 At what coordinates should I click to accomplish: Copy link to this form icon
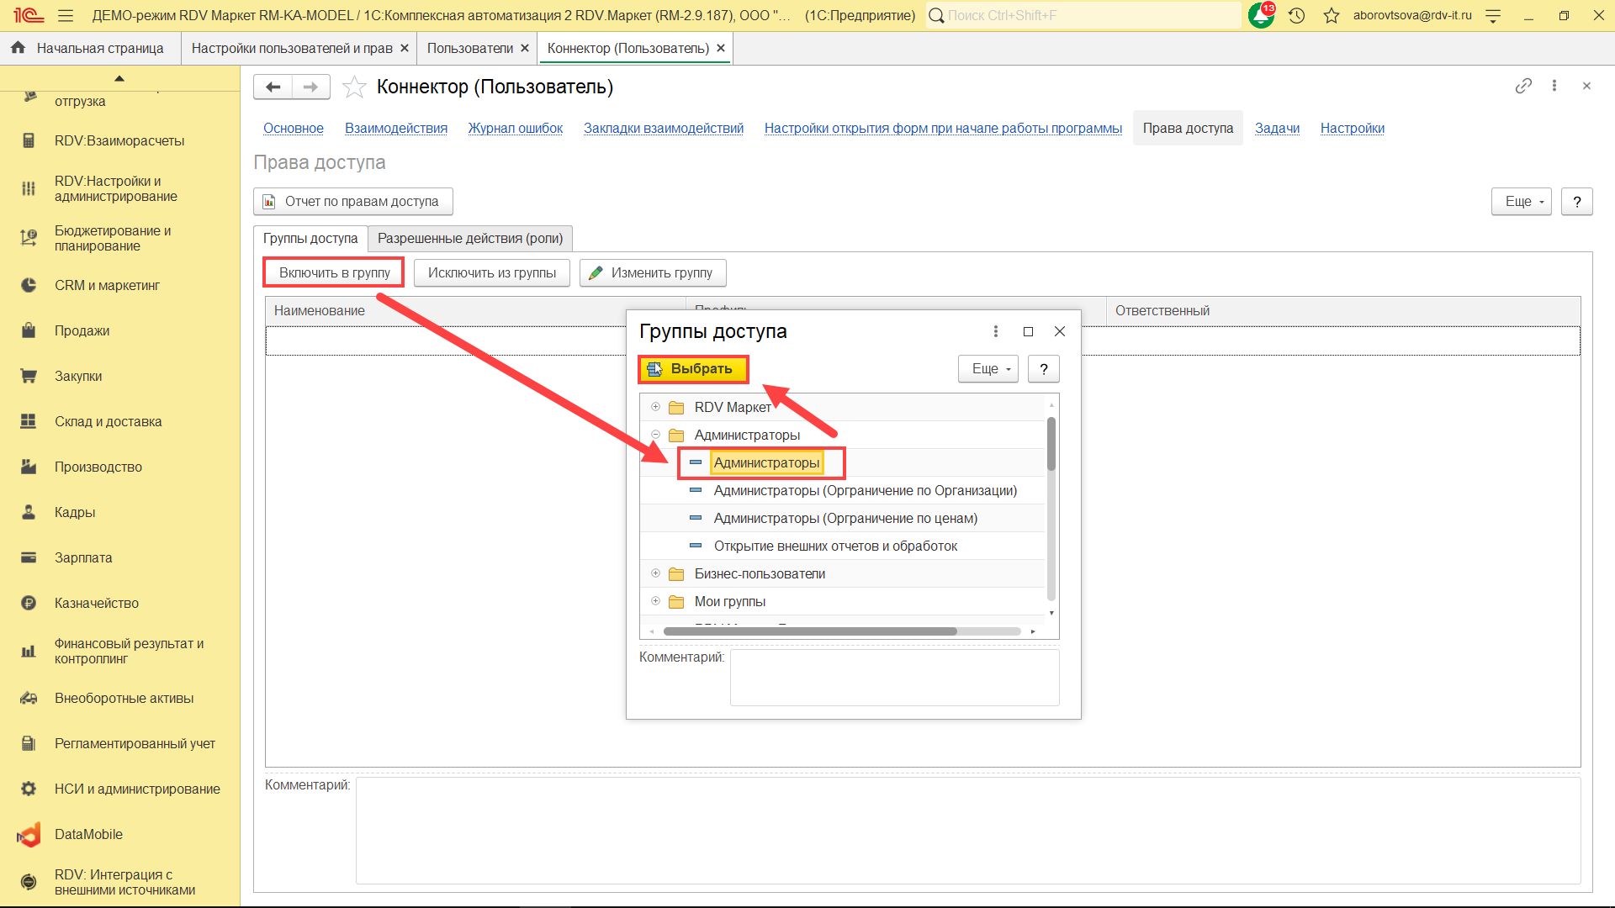pos(1523,86)
